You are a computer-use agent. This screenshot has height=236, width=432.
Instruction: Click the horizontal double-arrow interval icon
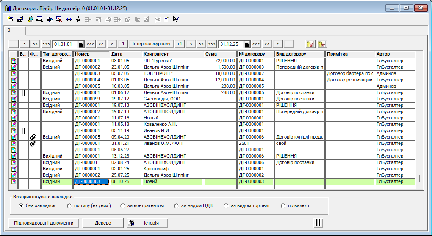69,19
